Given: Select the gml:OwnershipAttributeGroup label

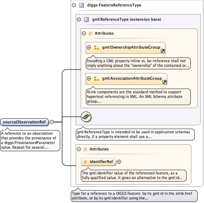Looking at the screenshot, I should 131,47.
